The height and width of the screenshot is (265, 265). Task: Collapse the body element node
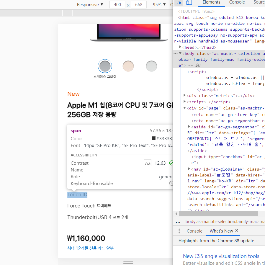click(180, 53)
